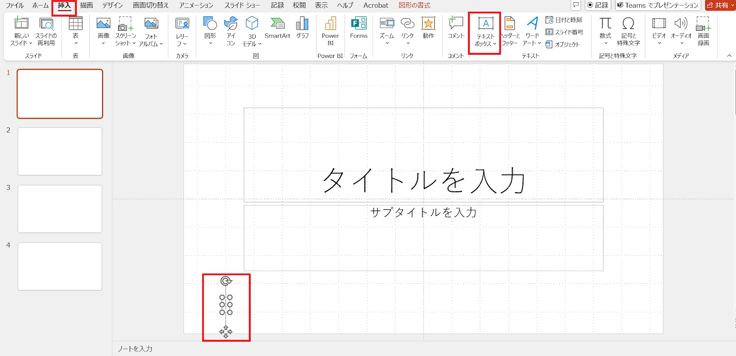736x356 pixels.
Task: Insert a Power BI report
Action: (330, 31)
